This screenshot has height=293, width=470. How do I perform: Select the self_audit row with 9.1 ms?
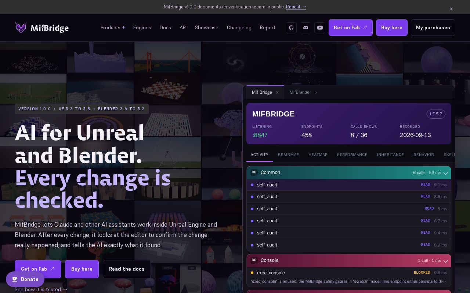coord(349,185)
